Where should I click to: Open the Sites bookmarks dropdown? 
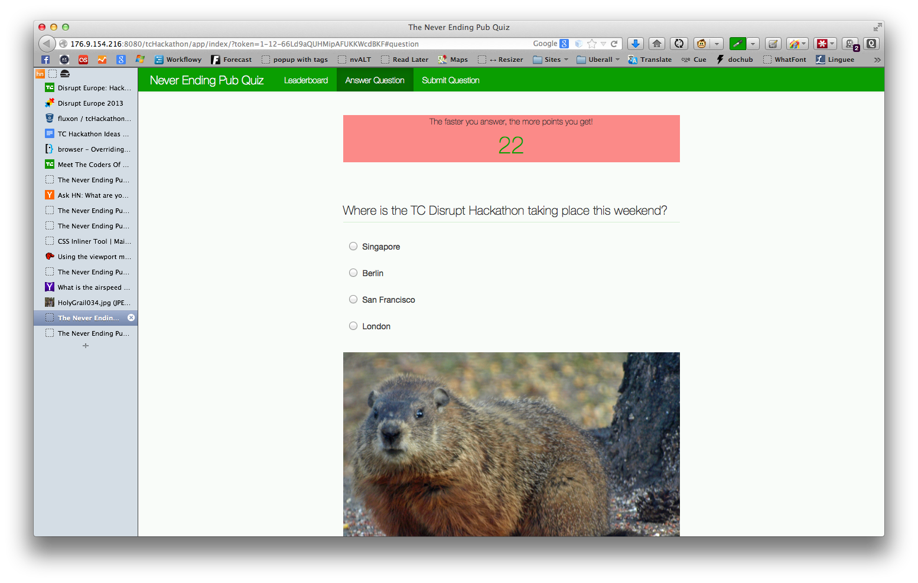pos(549,59)
